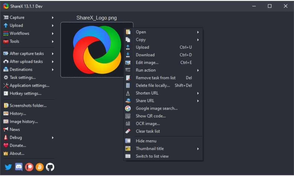The image size is (294, 176).
Task: Click the Capture camera icon in sidebar
Action: click(6, 17)
